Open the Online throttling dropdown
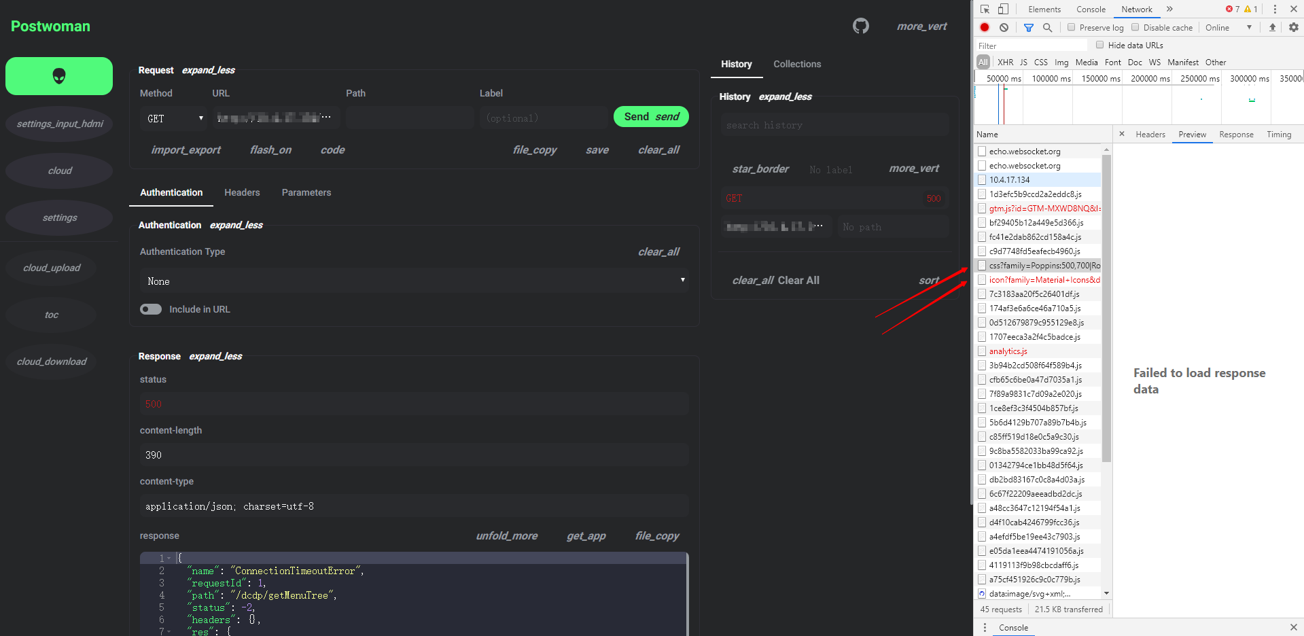This screenshot has width=1304, height=636. point(1229,27)
